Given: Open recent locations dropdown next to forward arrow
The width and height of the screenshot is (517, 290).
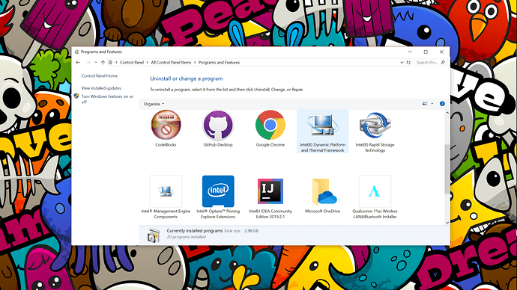Looking at the screenshot, I should pyautogui.click(x=96, y=63).
